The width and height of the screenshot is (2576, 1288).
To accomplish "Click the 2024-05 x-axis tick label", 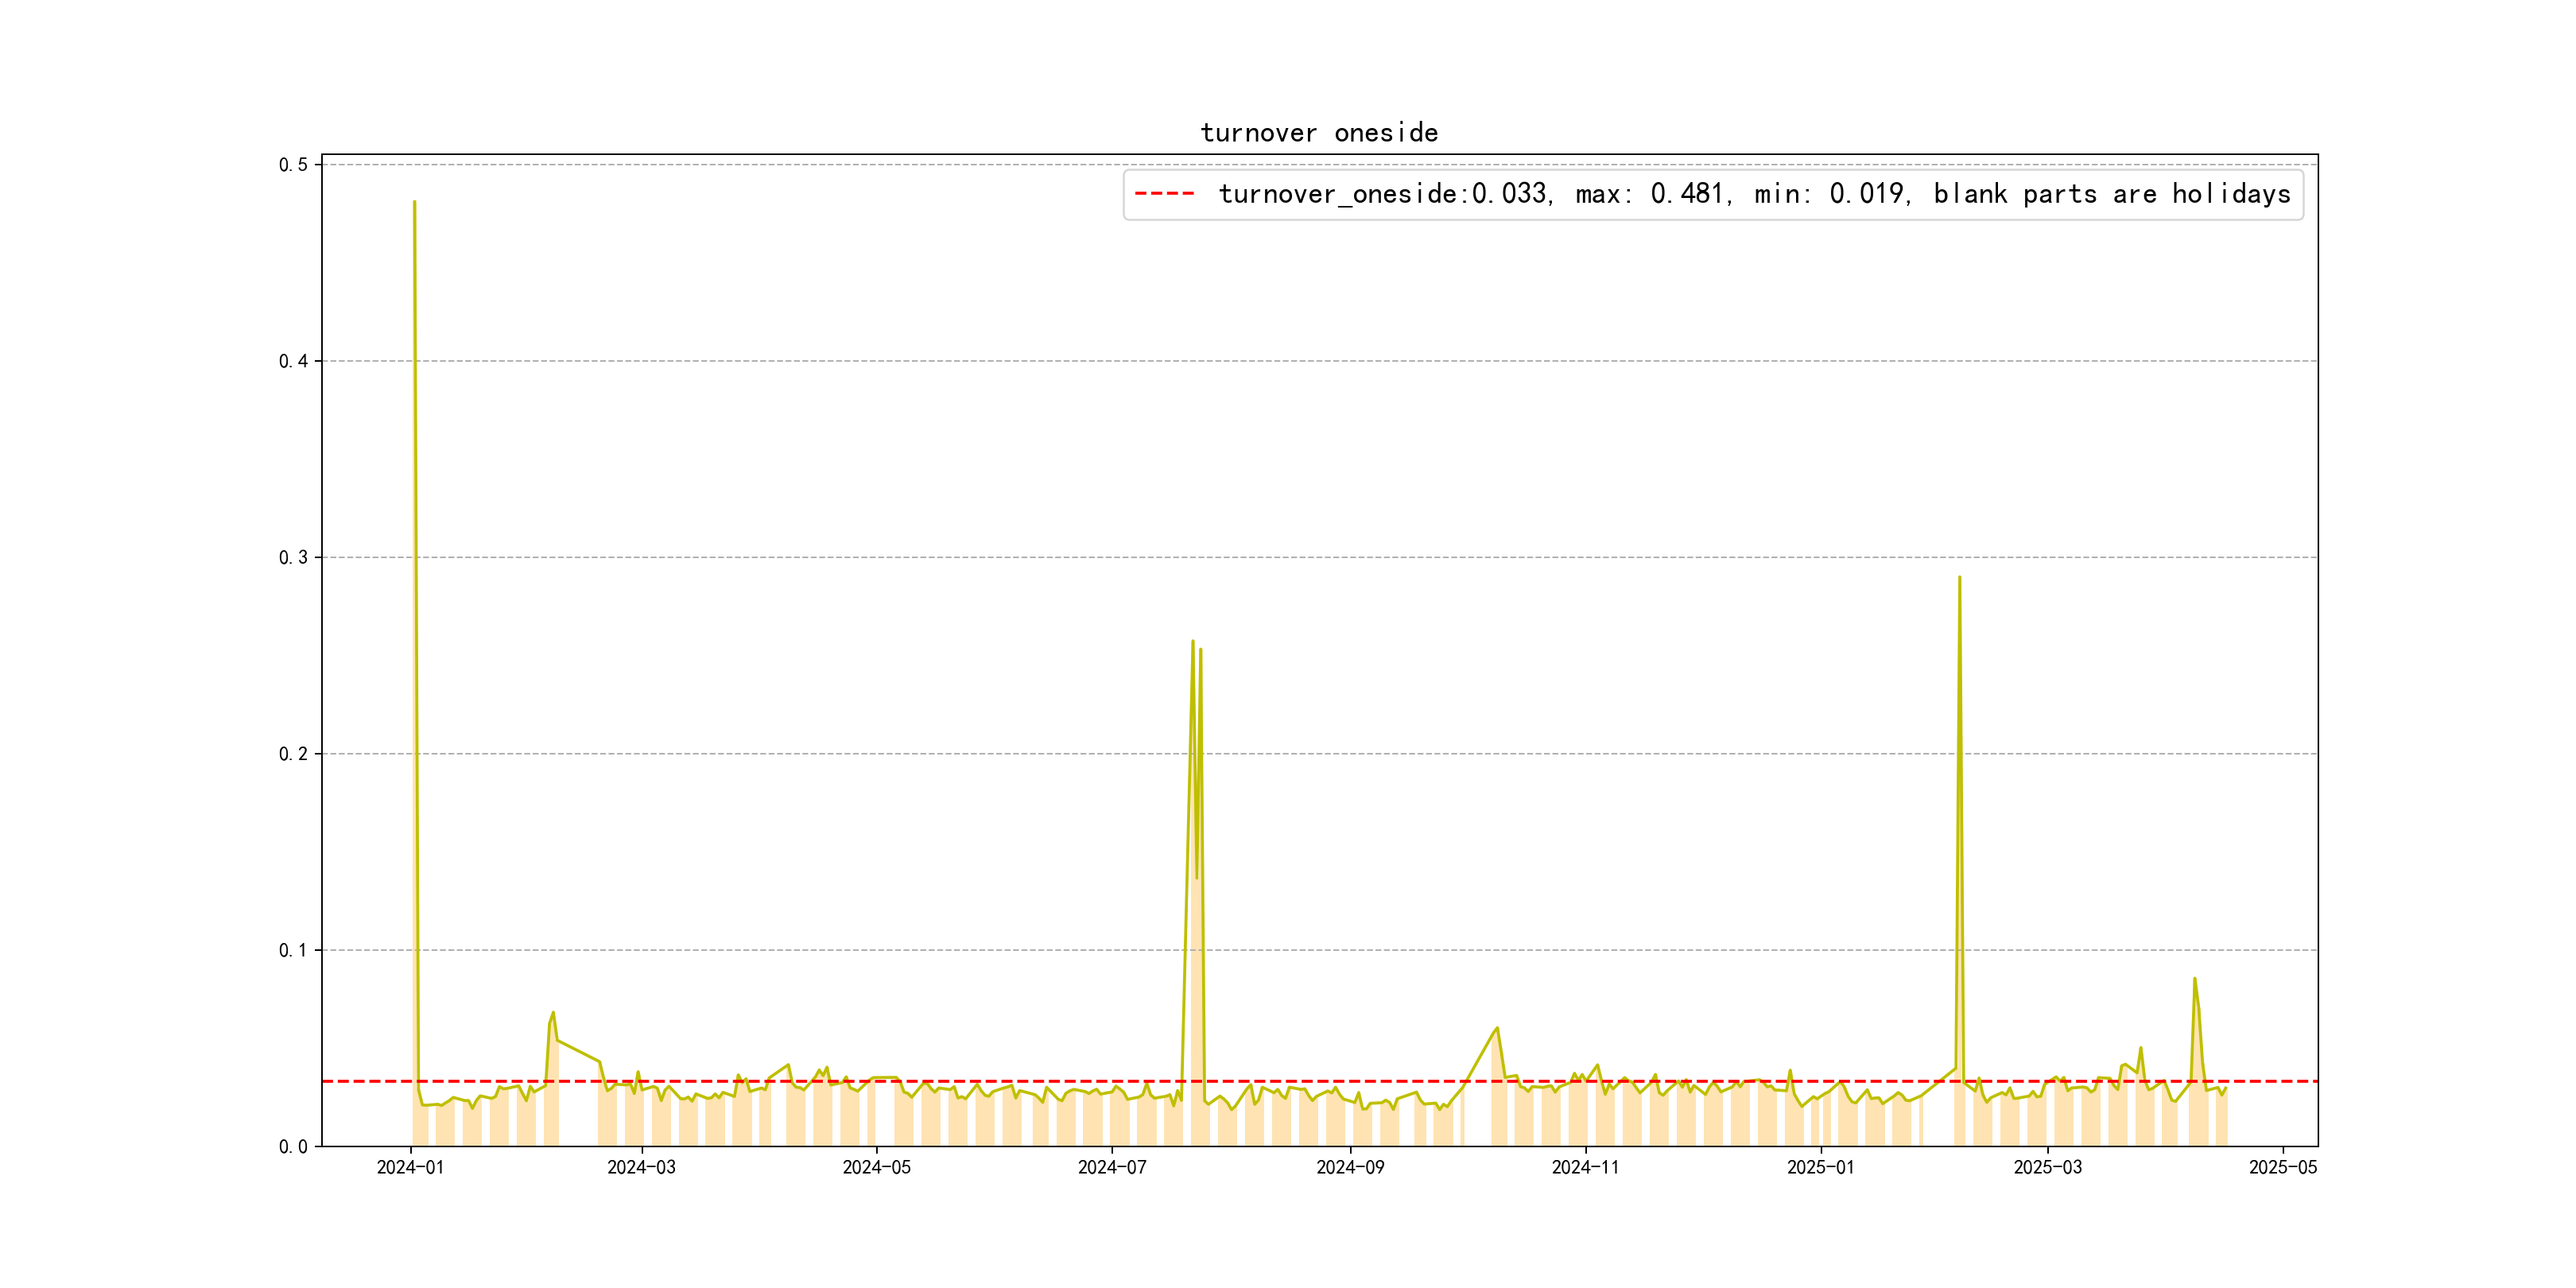I will click(876, 1167).
